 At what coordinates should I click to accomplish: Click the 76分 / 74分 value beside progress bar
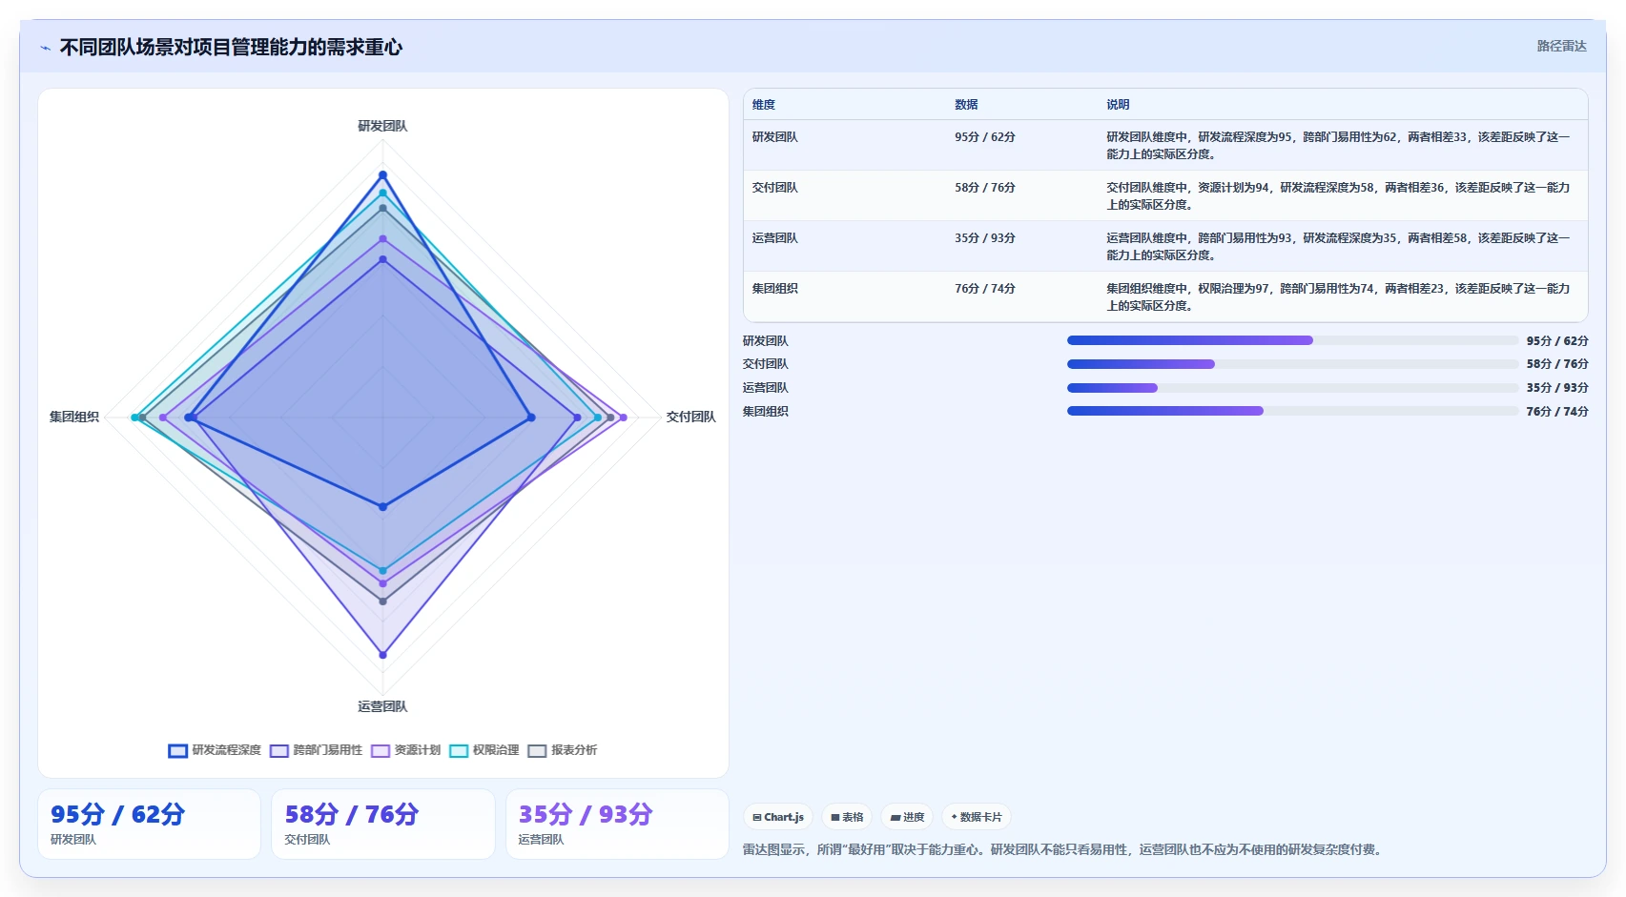1557,412
